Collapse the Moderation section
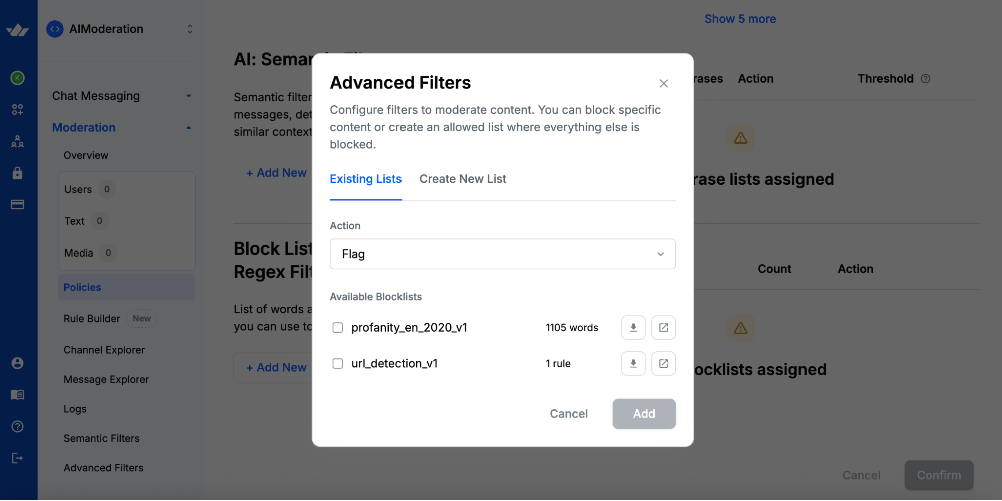The width and height of the screenshot is (1002, 501). click(x=188, y=127)
